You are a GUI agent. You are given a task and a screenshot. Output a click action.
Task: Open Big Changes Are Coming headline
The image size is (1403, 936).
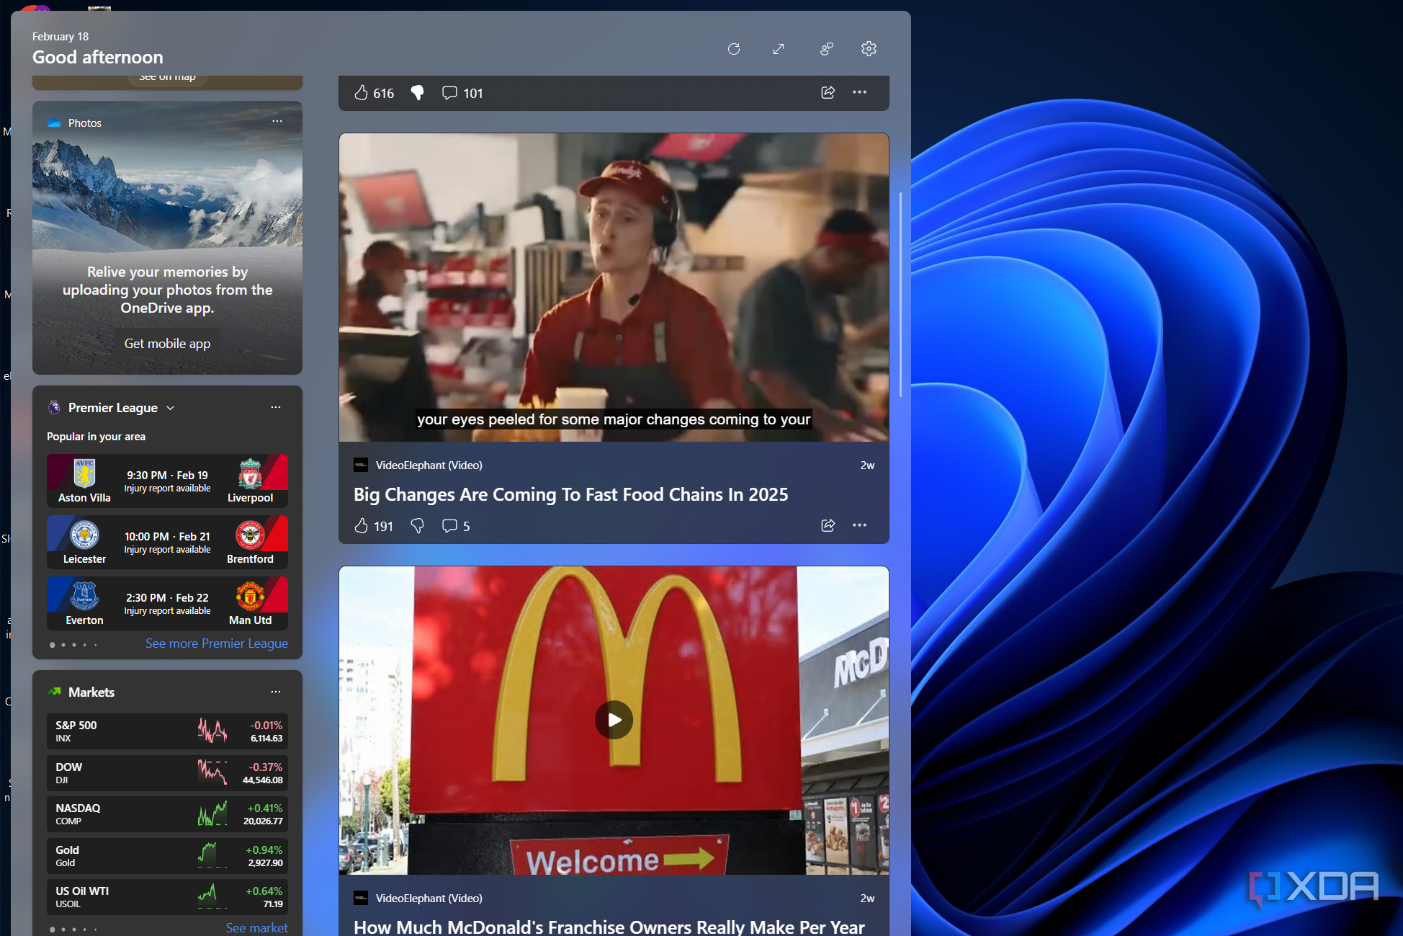570,494
